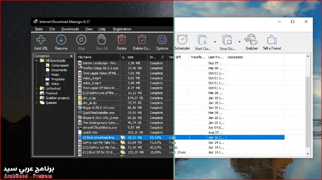Sort by Size column header
Screen dimensions: 322x180
(137, 57)
